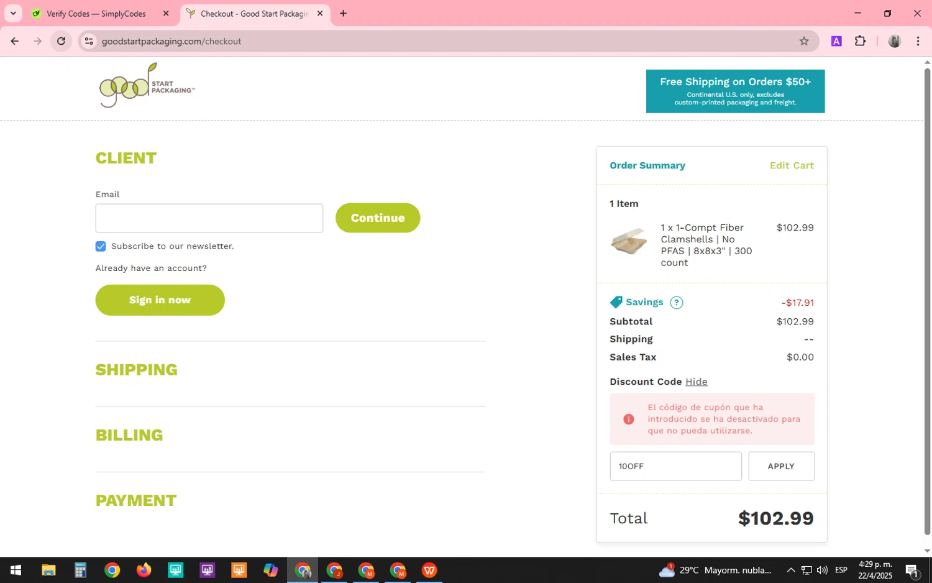Launch Firefox from the taskbar
Image resolution: width=932 pixels, height=583 pixels.
coord(144,570)
